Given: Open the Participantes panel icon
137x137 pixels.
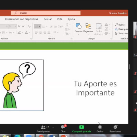Looking at the screenshot, I should pos(43,127).
